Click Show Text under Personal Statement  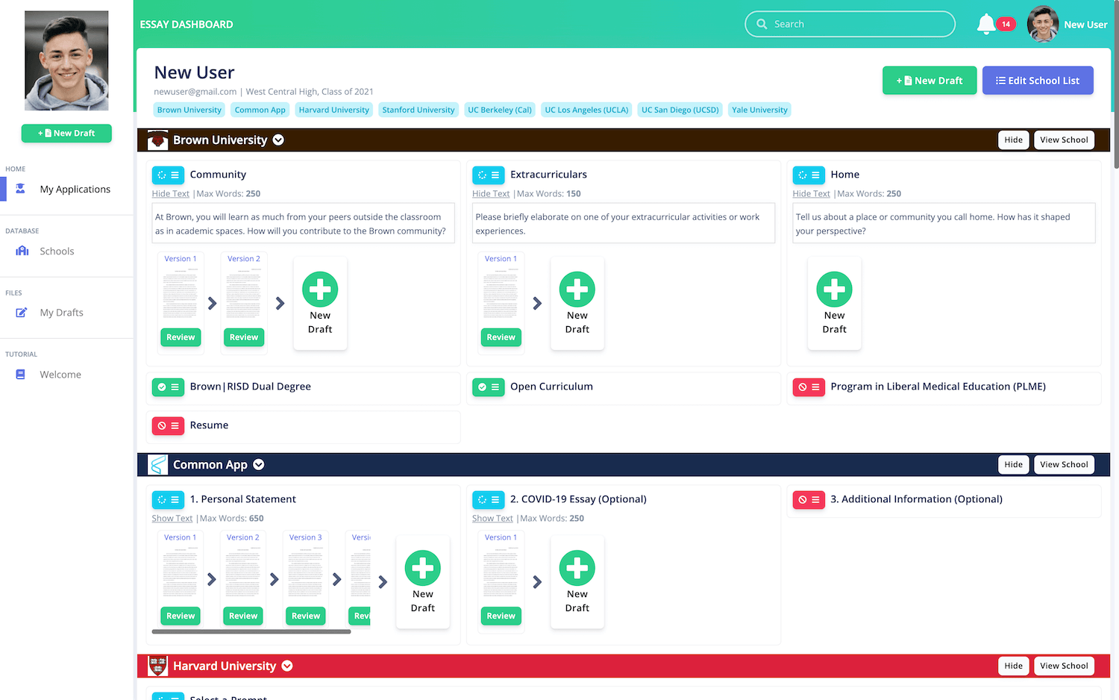(x=172, y=519)
